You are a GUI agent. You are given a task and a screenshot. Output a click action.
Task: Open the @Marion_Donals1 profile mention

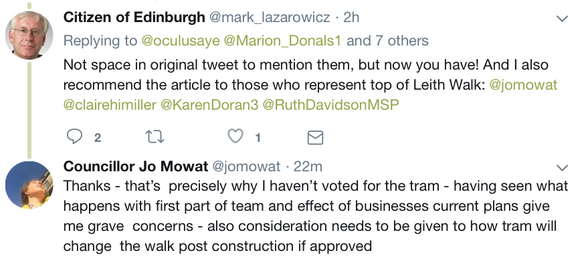[x=282, y=41]
